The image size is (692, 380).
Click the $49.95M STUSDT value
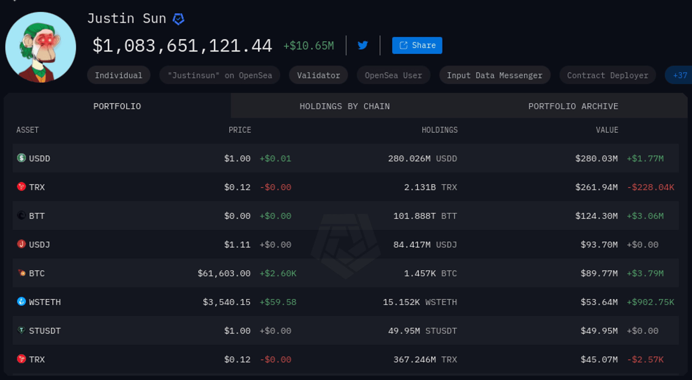pyautogui.click(x=599, y=331)
